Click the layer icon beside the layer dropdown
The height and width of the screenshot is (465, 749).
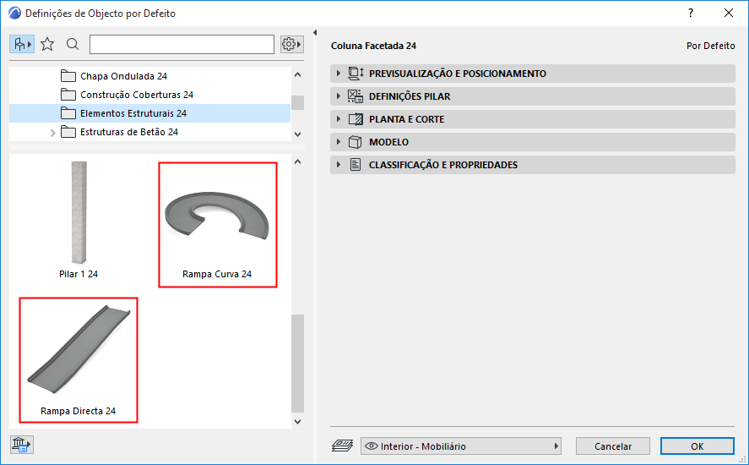341,446
